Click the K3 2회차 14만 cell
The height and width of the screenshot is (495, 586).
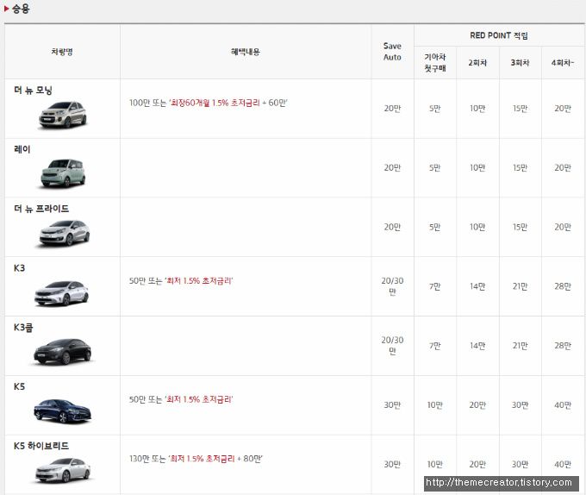coord(477,286)
